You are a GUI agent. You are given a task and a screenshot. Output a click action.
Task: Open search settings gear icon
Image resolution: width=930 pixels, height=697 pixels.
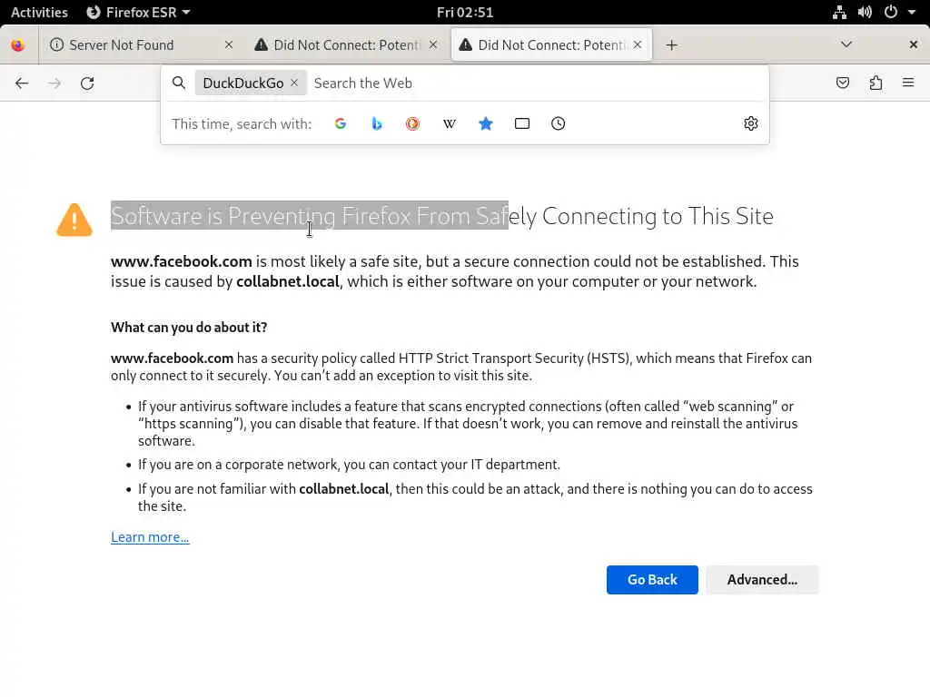pyautogui.click(x=751, y=123)
